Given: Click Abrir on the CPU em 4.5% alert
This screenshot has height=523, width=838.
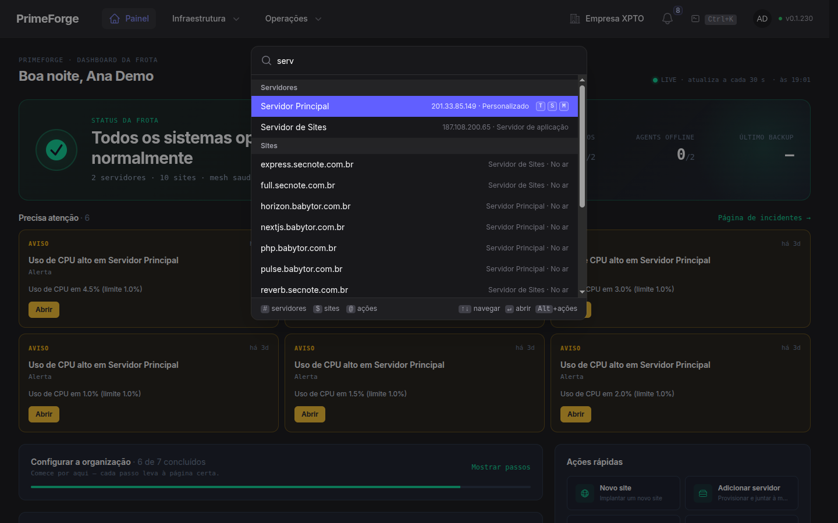Looking at the screenshot, I should [x=44, y=310].
